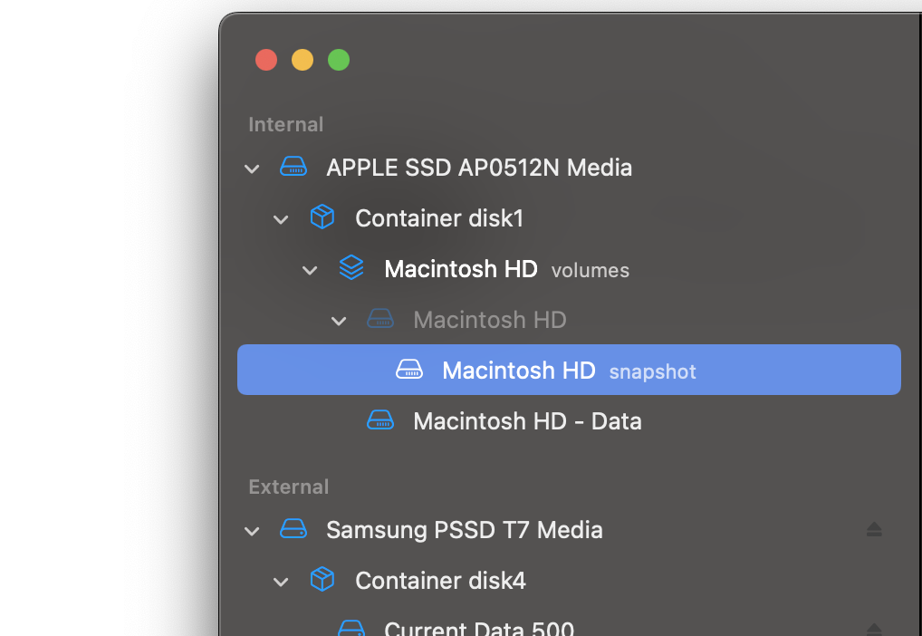Click the Samsung PSSD T7 drive icon
Viewport: 922px width, 636px height.
[x=293, y=529]
